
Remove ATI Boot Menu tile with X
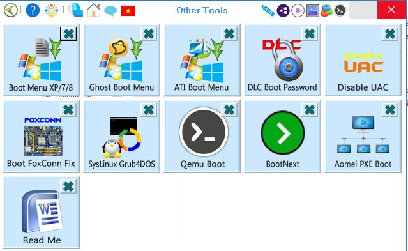pos(229,34)
